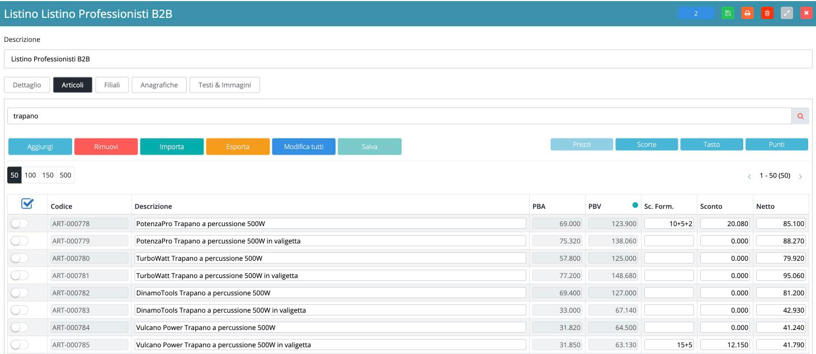
Task: Click the orange Esporta button
Action: (x=238, y=147)
